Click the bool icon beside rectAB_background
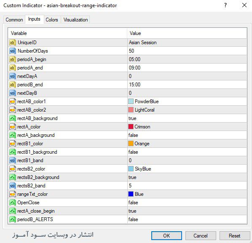Screen dimensions: 252x243 tap(13, 118)
